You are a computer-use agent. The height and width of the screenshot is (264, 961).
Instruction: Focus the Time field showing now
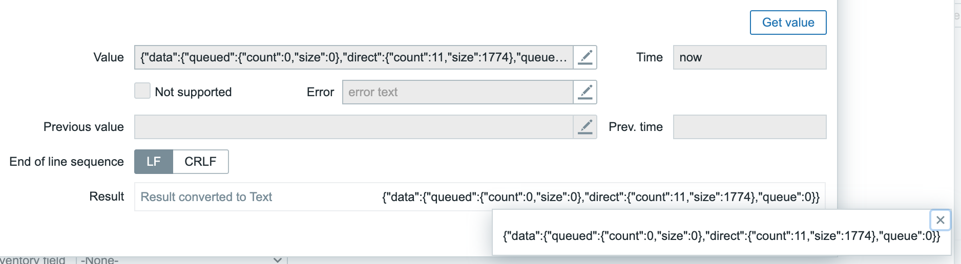tap(749, 57)
